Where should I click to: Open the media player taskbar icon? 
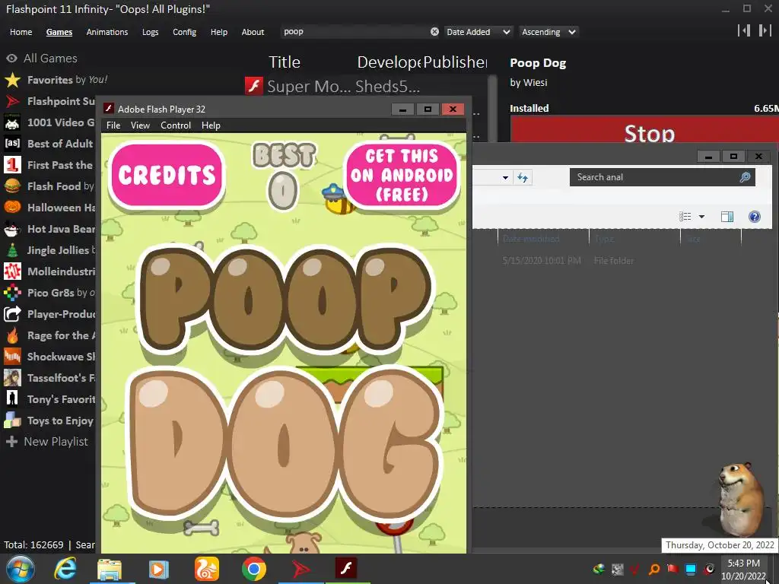click(159, 569)
